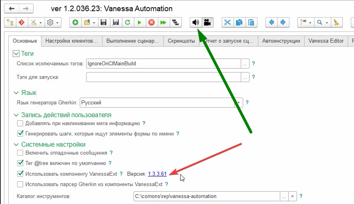Open help for Каталог инструментов

pos(301,196)
